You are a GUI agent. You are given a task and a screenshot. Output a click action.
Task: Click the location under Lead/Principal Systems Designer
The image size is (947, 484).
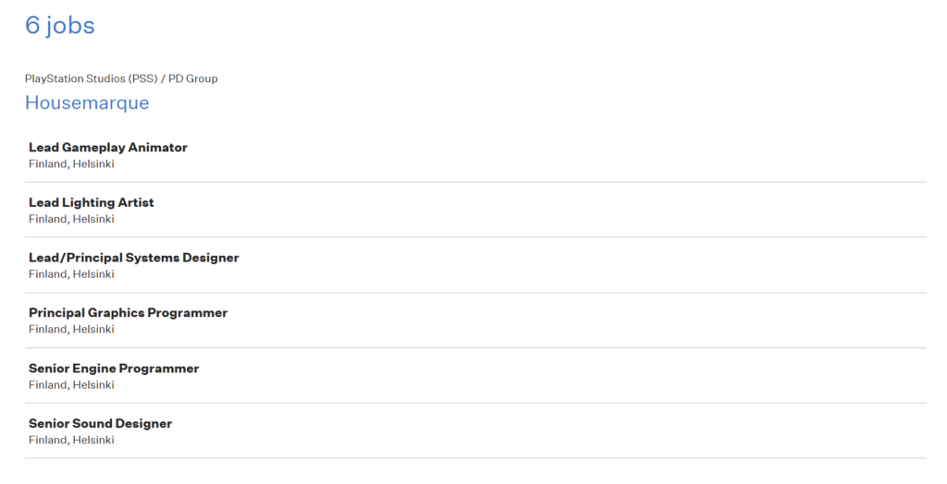pyautogui.click(x=71, y=274)
